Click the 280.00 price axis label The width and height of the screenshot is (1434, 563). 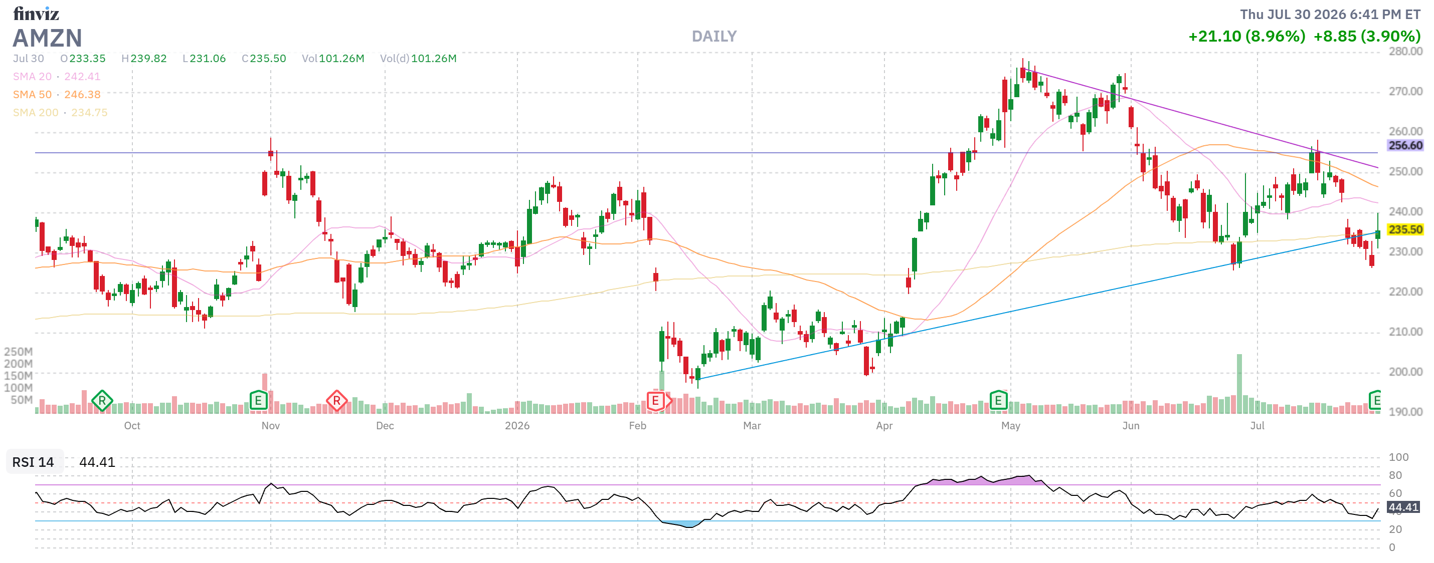(x=1405, y=52)
